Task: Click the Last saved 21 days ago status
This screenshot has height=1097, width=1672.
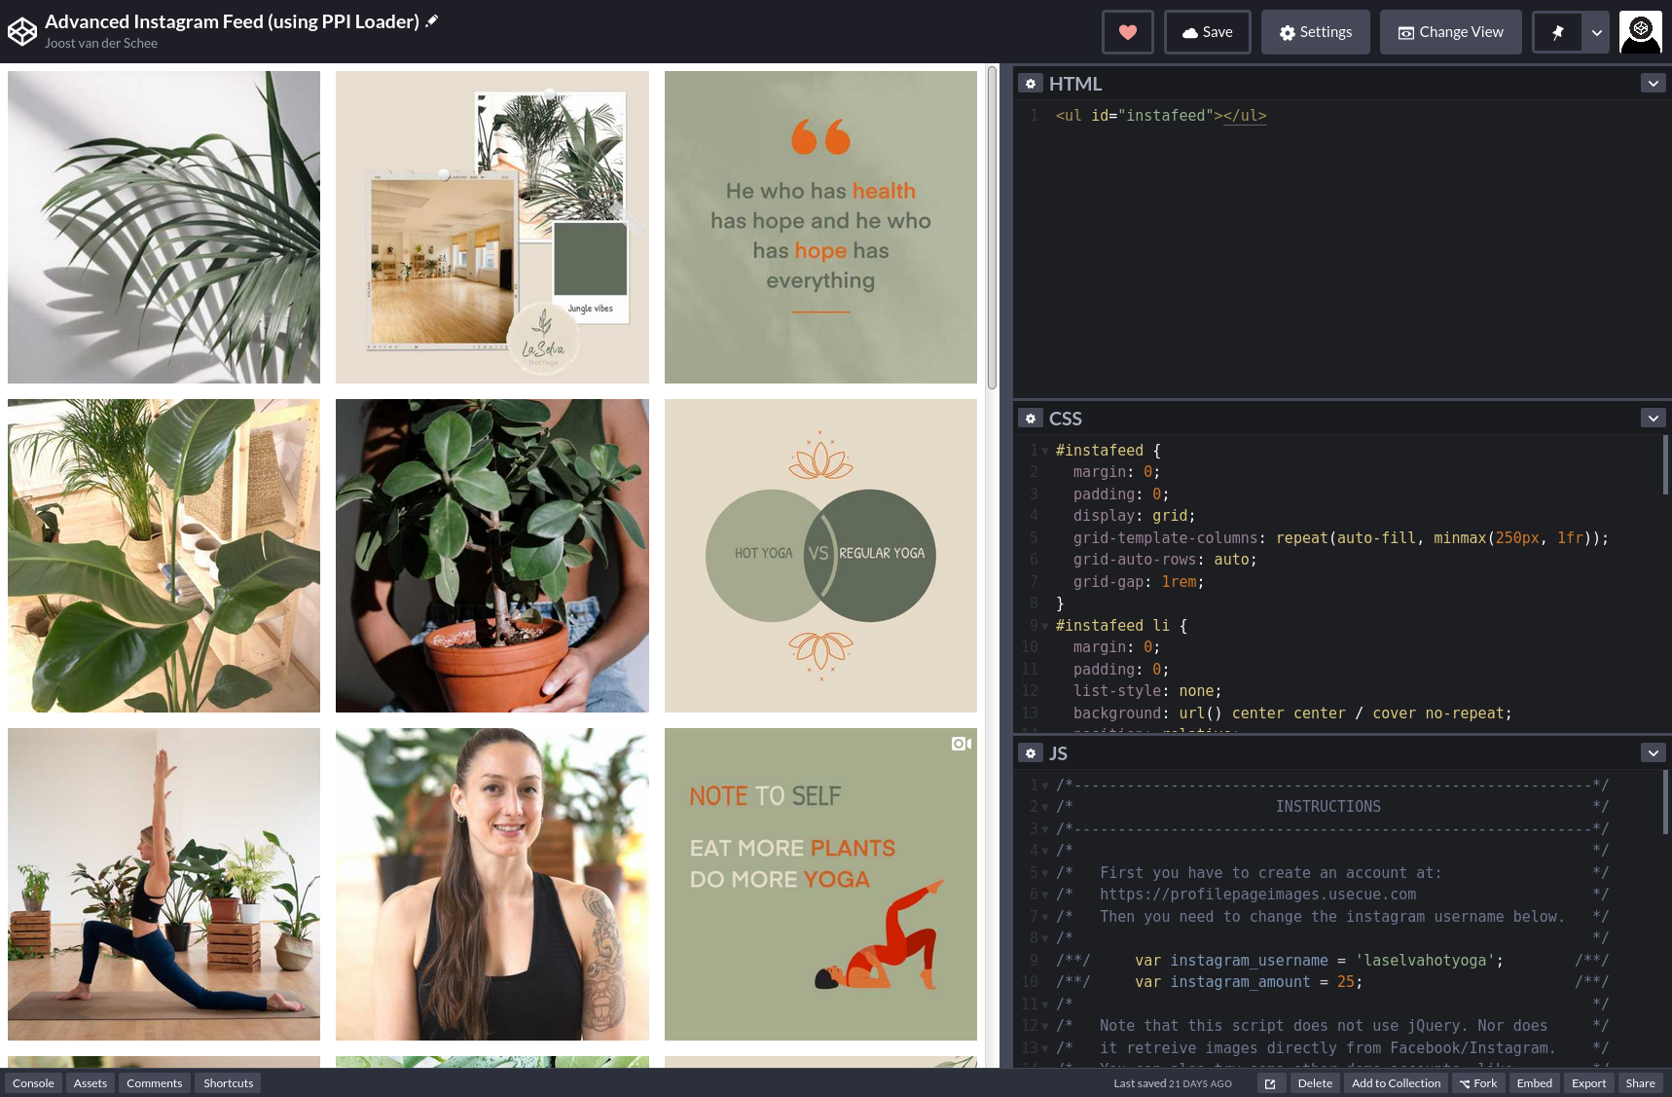Action: [1172, 1083]
